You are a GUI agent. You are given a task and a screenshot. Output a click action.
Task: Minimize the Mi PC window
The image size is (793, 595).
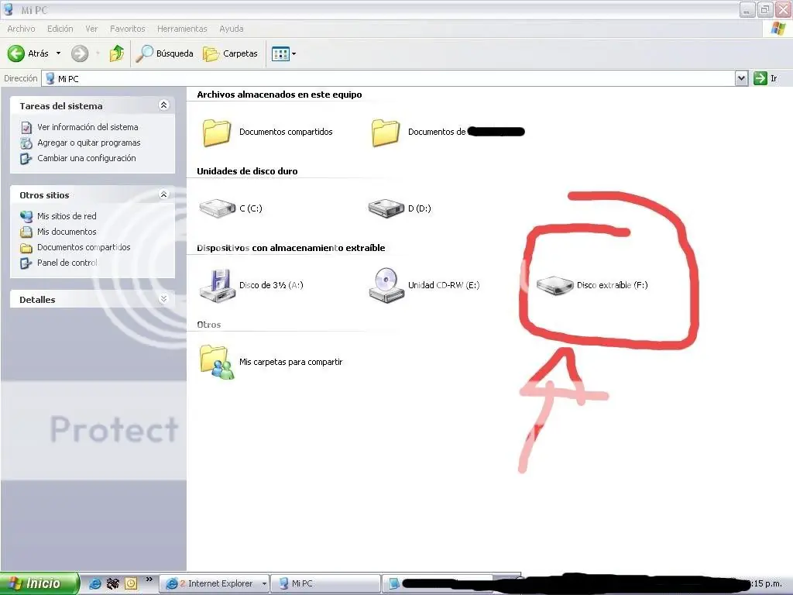747,9
